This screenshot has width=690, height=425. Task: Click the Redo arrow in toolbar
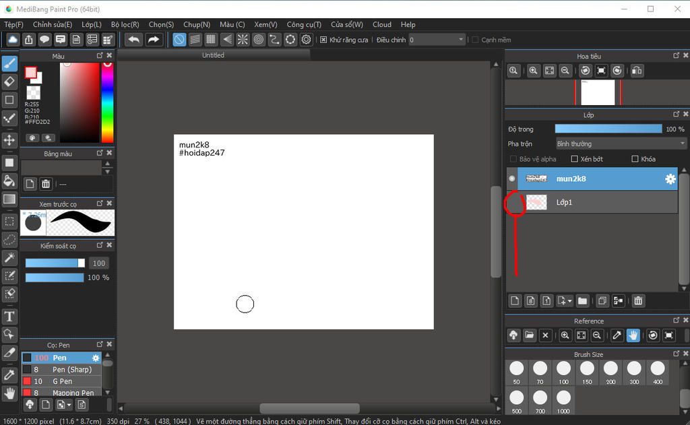153,40
